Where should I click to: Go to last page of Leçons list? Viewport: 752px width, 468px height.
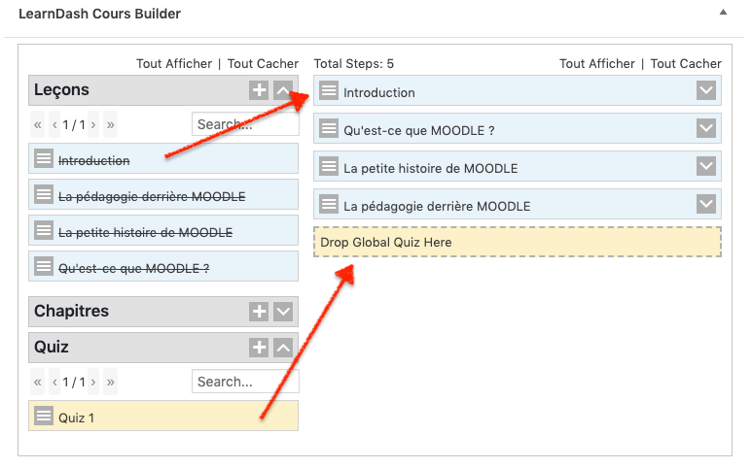[110, 125]
